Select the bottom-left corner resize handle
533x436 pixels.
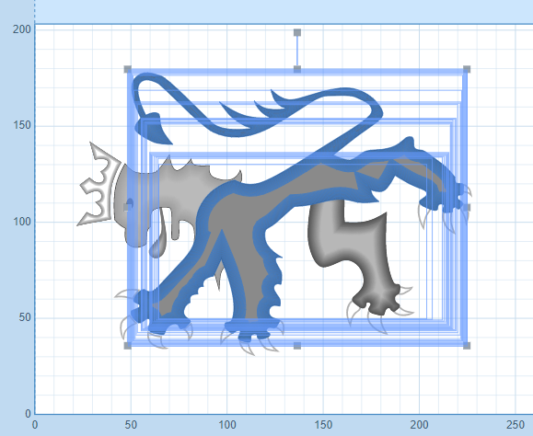point(127,346)
